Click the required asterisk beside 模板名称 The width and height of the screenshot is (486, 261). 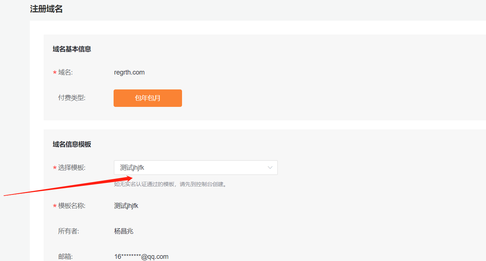54,205
